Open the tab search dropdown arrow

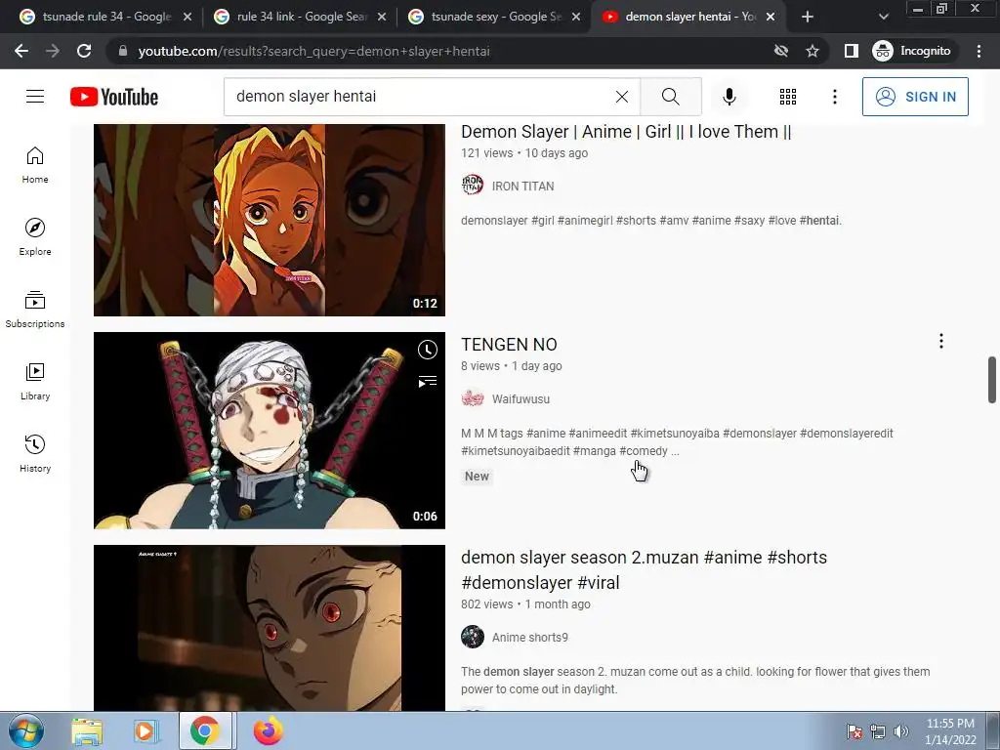point(883,17)
